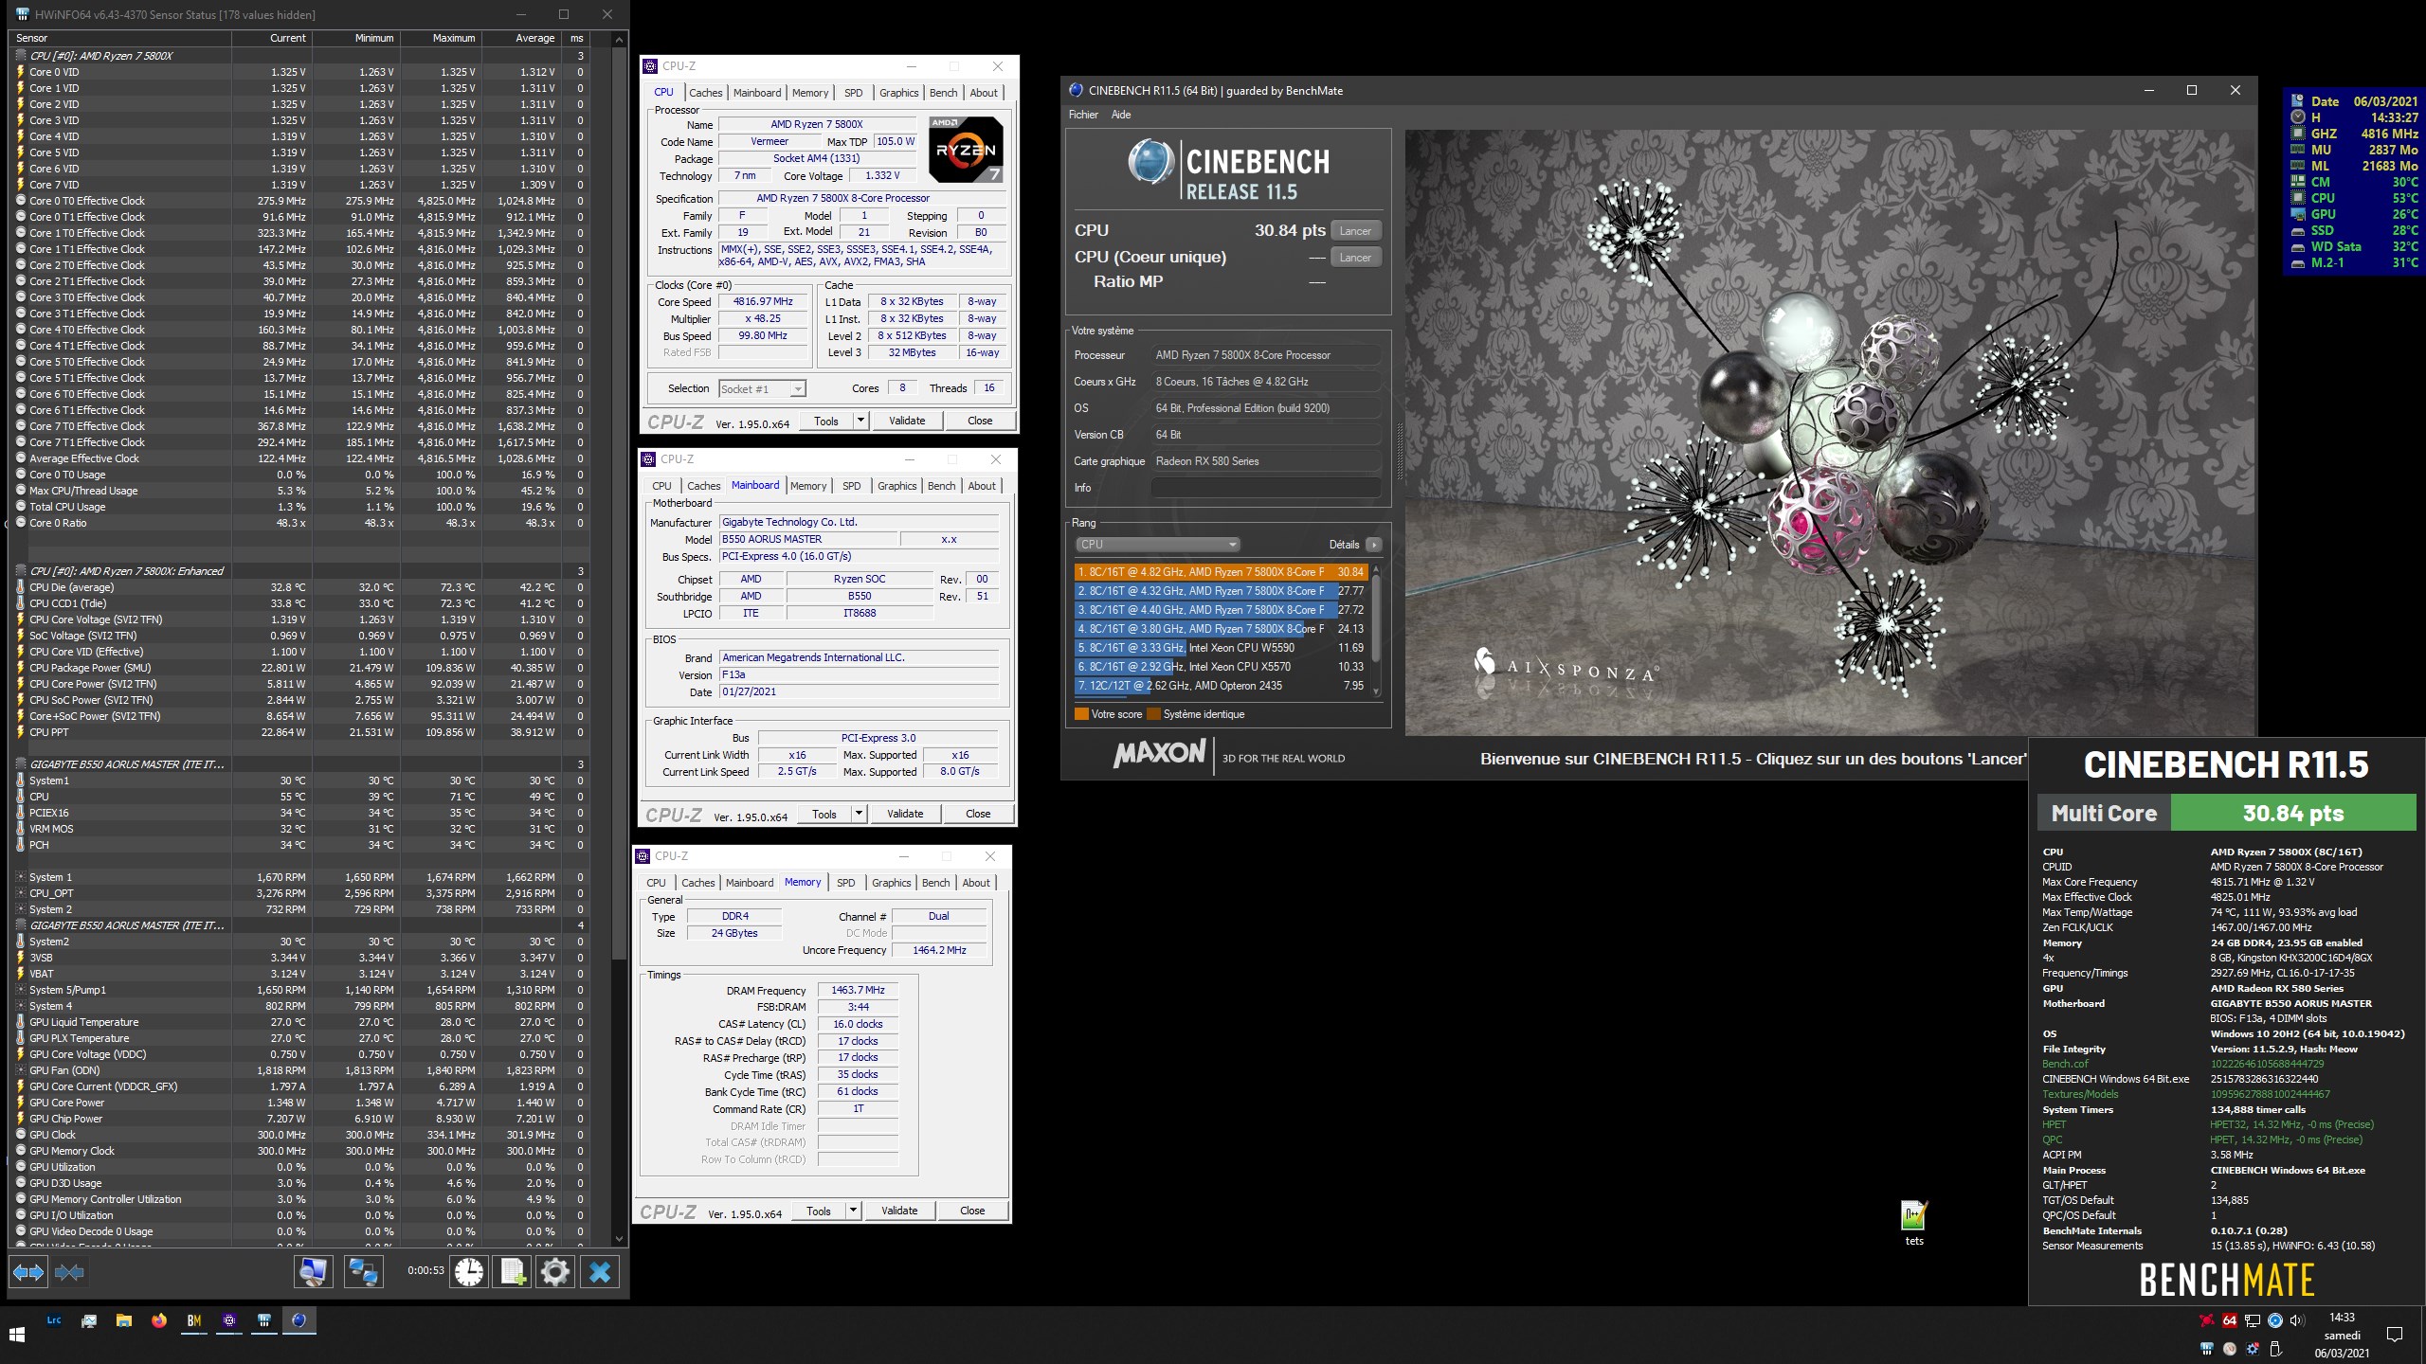Close sensors with blue X icon
Screen dimensions: 2426x1364
[x=600, y=1272]
